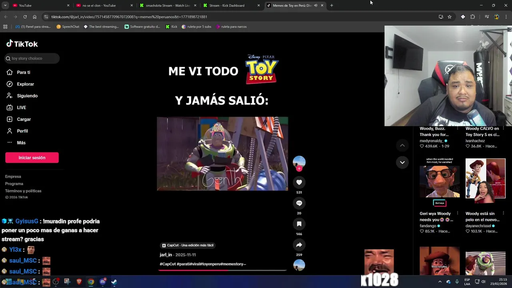This screenshot has width=512, height=288.
Task: Save video with the bookmark icon
Action: coord(299,224)
